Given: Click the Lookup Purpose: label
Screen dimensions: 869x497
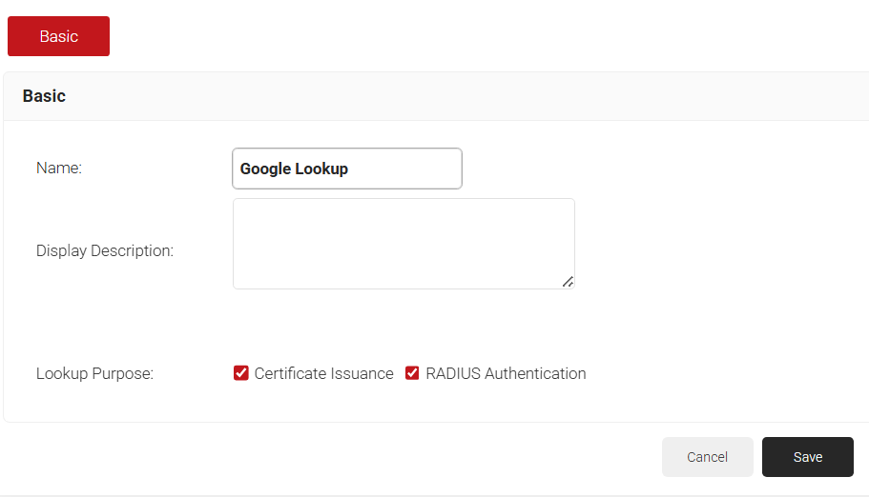Looking at the screenshot, I should pyautogui.click(x=94, y=374).
